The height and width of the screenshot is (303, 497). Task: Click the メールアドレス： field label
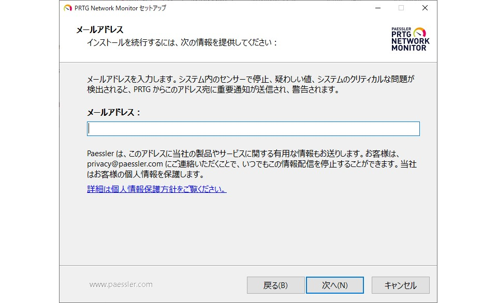click(x=113, y=112)
